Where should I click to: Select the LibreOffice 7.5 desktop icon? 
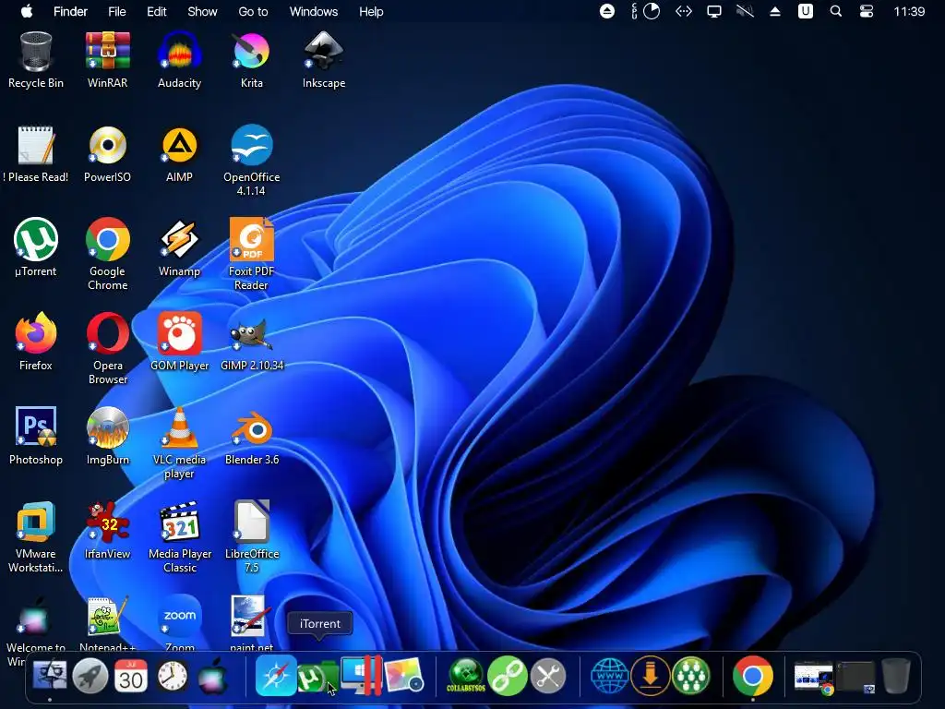click(251, 536)
